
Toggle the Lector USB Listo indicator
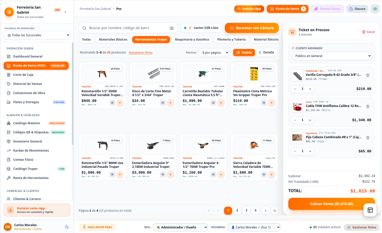201,28
